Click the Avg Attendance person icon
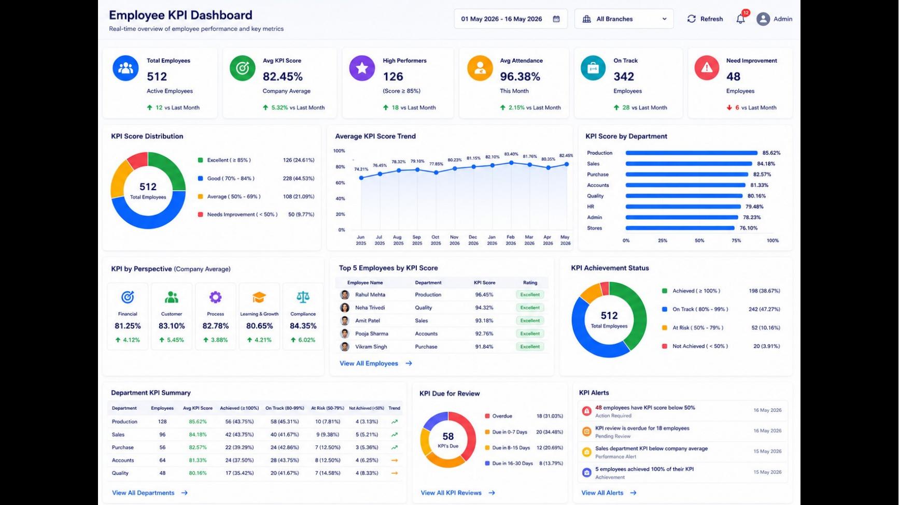The height and width of the screenshot is (505, 899). [x=480, y=68]
